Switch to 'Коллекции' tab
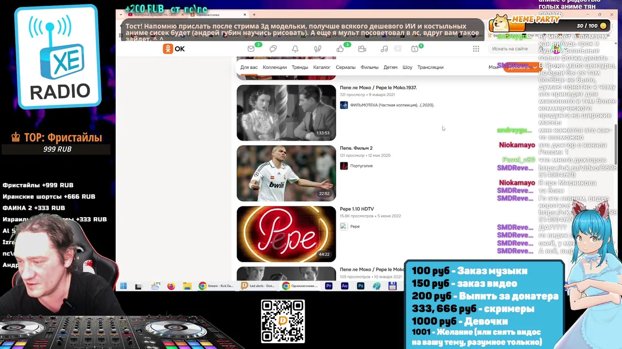The height and width of the screenshot is (349, 622). click(x=275, y=67)
